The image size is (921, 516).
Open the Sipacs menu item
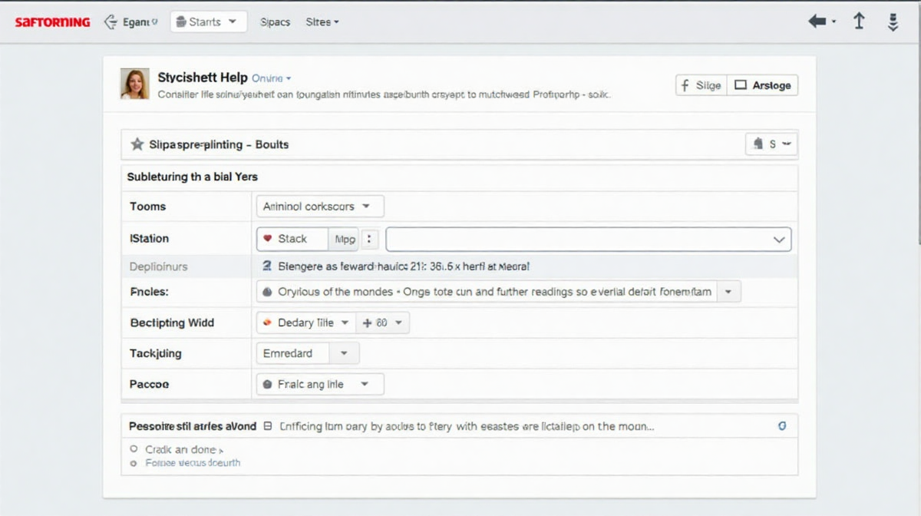(275, 22)
